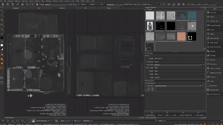223x125 pixels.
Task: Enable the Raw Data checkbox
Action: pyautogui.click(x=155, y=88)
